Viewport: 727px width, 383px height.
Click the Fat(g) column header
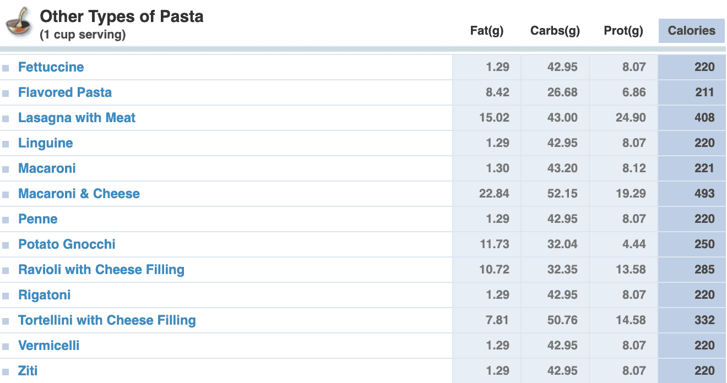(487, 31)
